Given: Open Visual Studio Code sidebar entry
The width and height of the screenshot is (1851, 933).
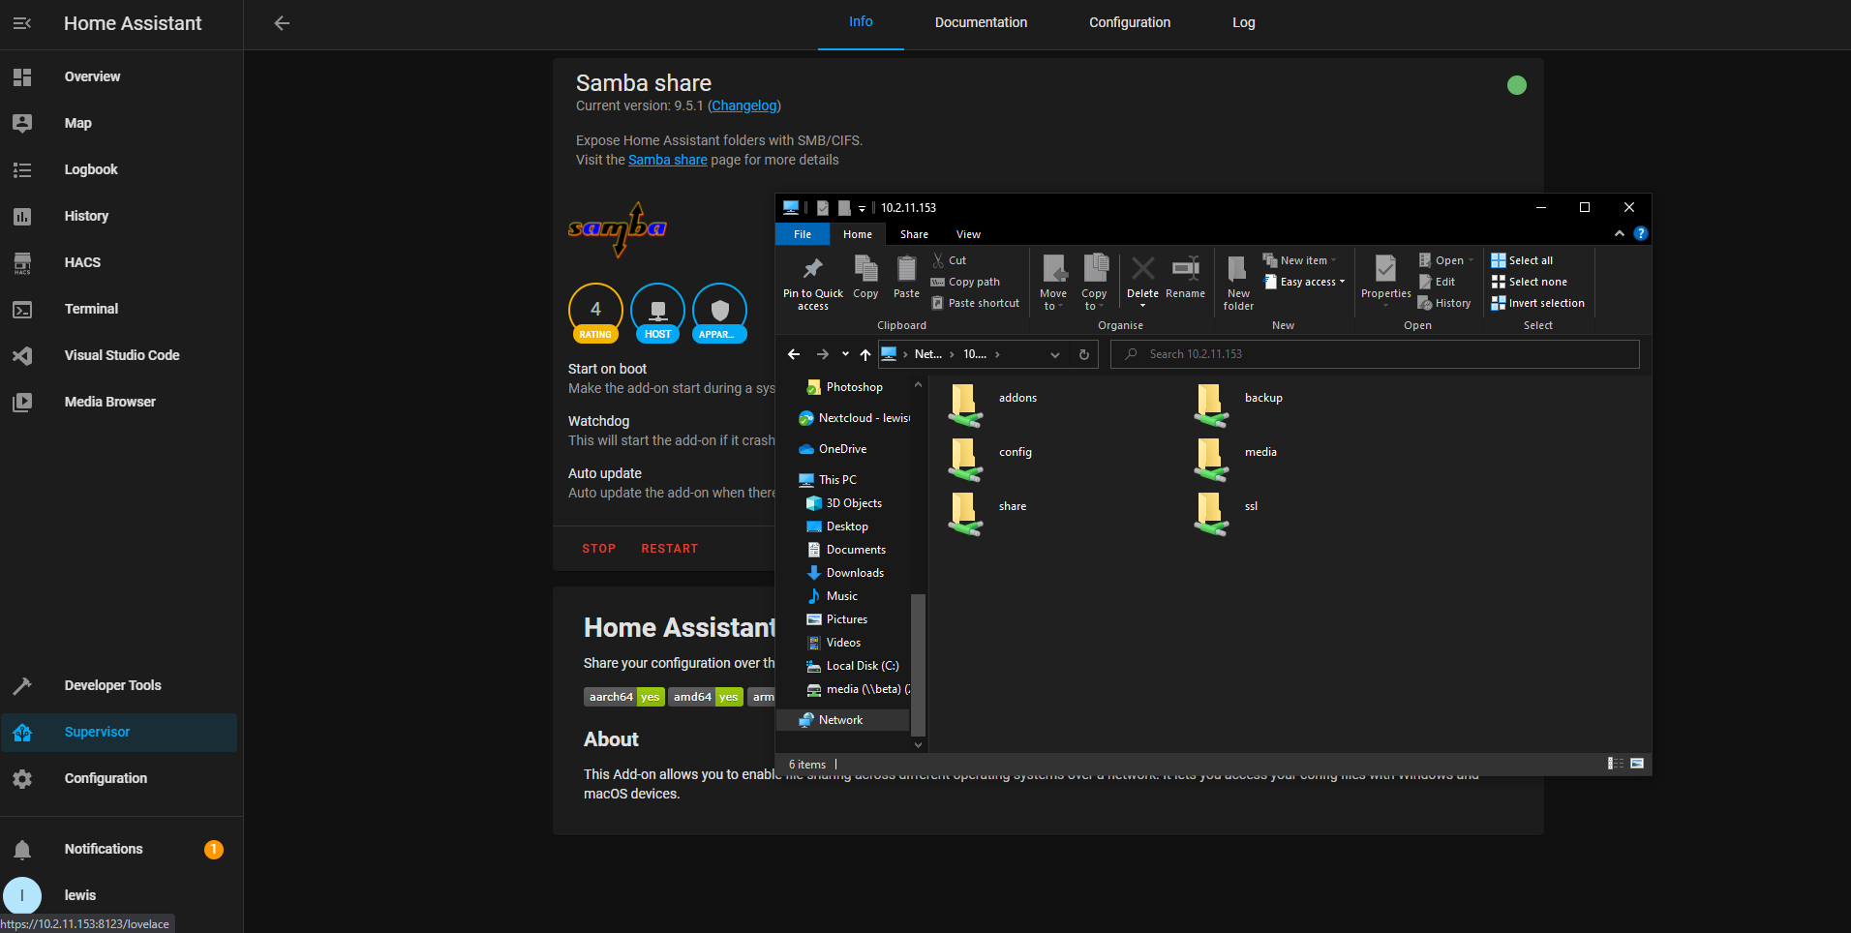Looking at the screenshot, I should [x=120, y=355].
